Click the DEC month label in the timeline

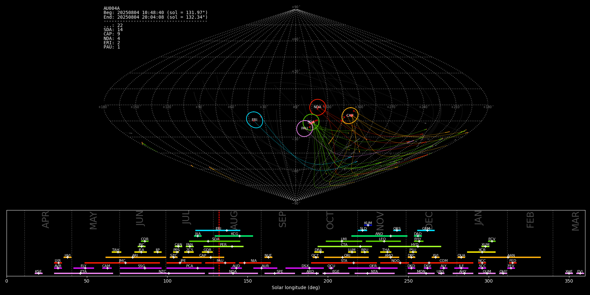429,221
